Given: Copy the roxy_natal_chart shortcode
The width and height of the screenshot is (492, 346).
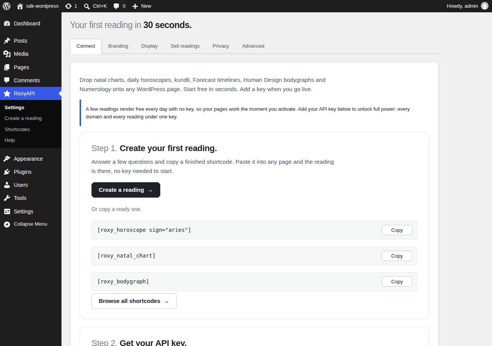Looking at the screenshot, I should coord(397,256).
